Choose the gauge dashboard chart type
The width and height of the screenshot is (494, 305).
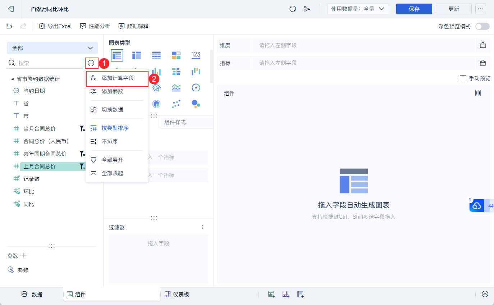(196, 88)
